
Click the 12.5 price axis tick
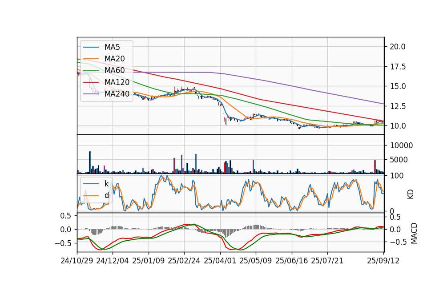398,106
